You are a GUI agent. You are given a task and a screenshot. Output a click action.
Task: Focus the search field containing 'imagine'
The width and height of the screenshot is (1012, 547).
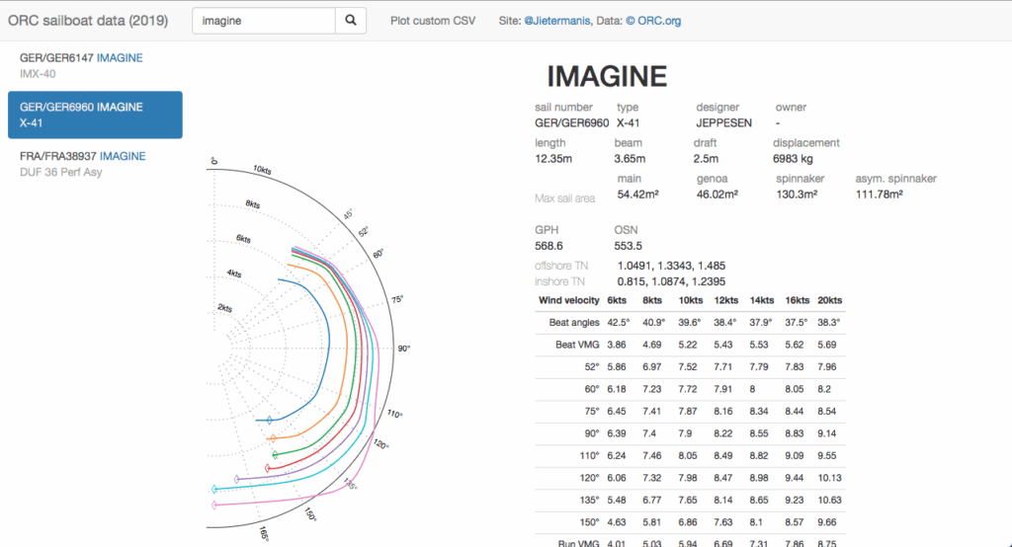point(263,20)
